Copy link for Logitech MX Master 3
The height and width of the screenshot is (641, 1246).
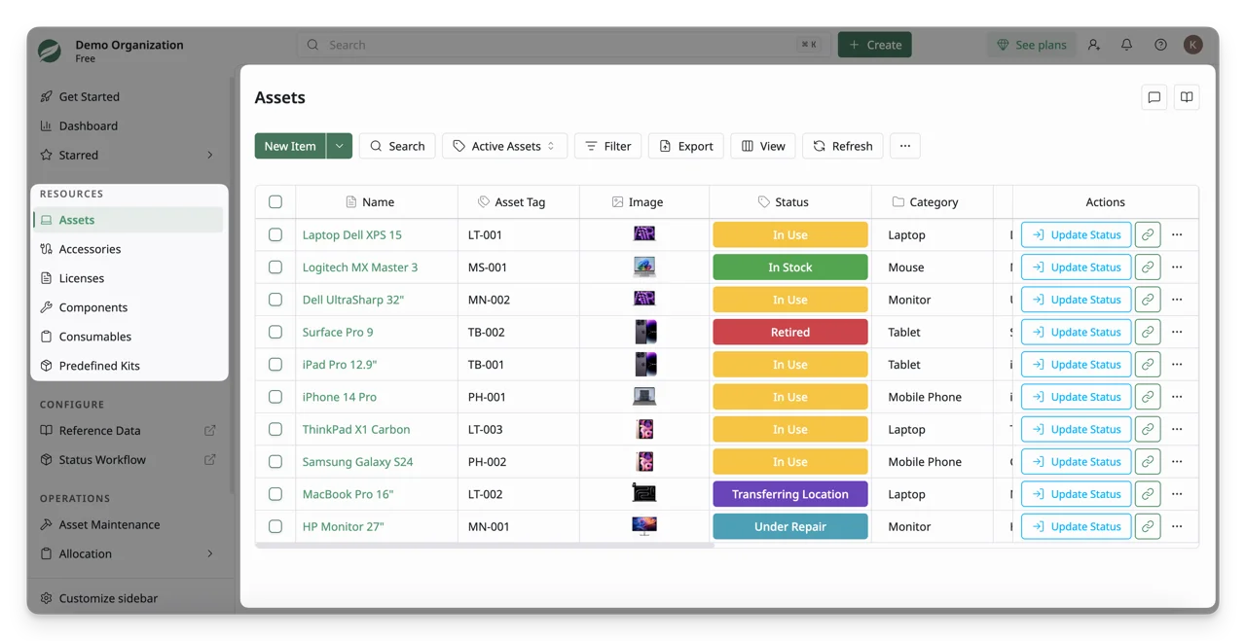click(x=1148, y=267)
